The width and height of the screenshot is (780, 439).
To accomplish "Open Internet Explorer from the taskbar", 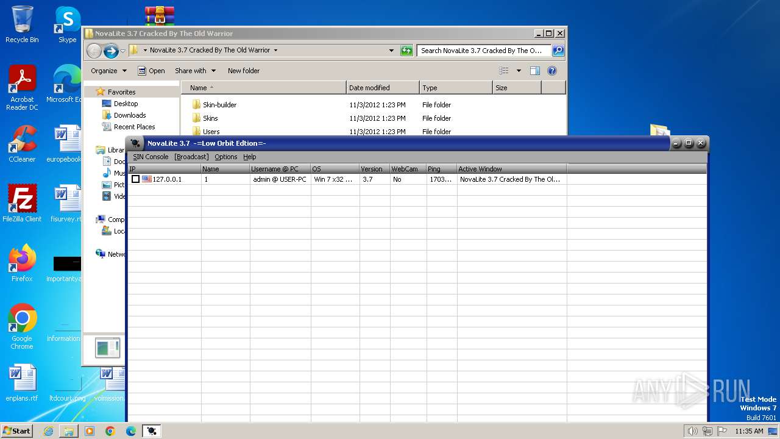I will click(x=48, y=431).
